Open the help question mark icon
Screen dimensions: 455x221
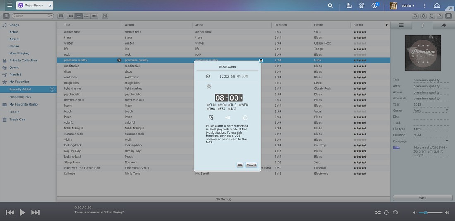coord(440,16)
